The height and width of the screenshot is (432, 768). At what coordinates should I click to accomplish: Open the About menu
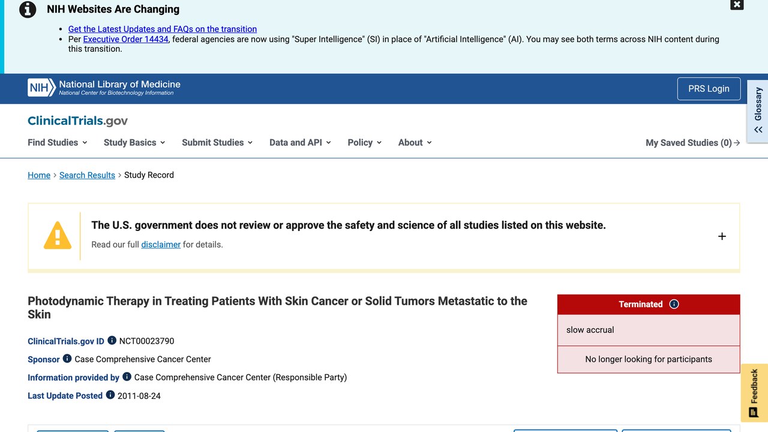coord(415,142)
